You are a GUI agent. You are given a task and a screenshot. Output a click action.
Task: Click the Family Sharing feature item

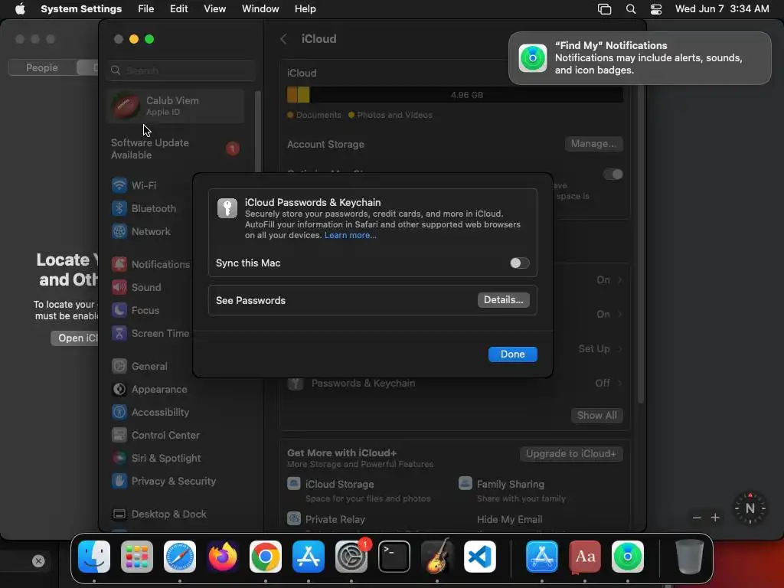[x=512, y=491]
